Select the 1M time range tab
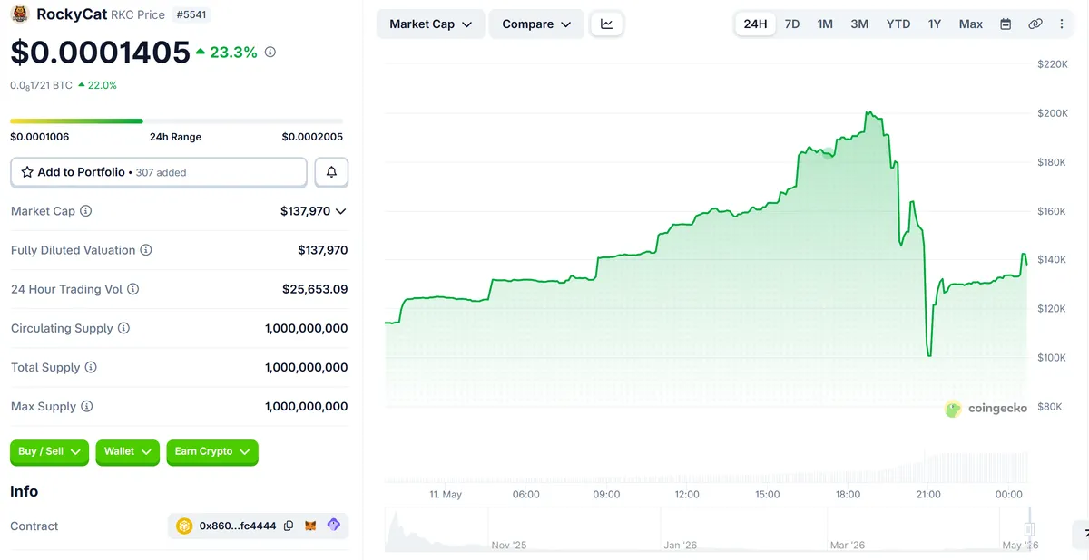 pyautogui.click(x=825, y=24)
